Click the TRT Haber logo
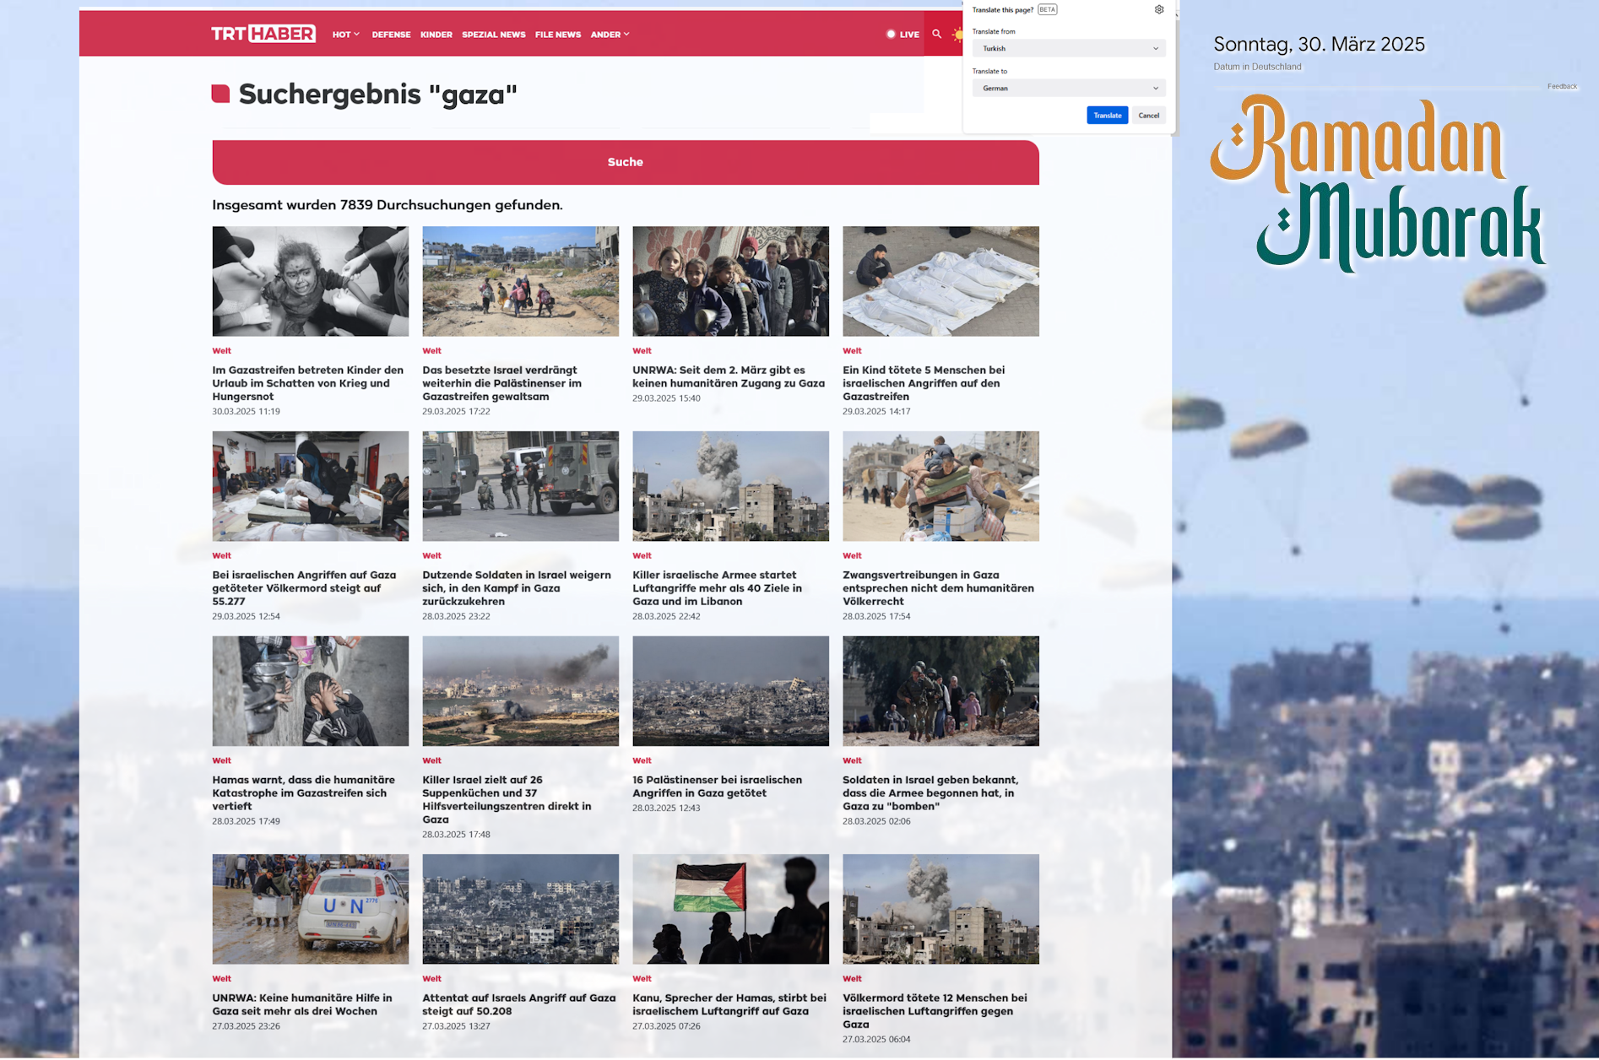1599x1060 pixels. 263,34
